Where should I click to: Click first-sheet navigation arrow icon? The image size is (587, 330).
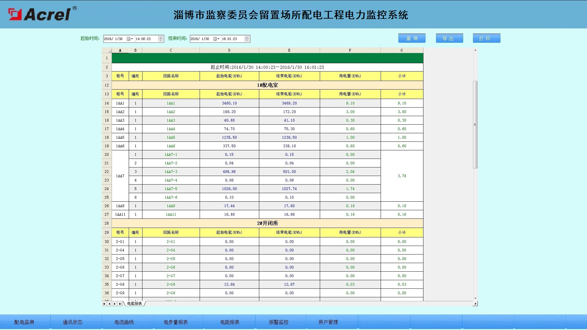[x=104, y=304]
